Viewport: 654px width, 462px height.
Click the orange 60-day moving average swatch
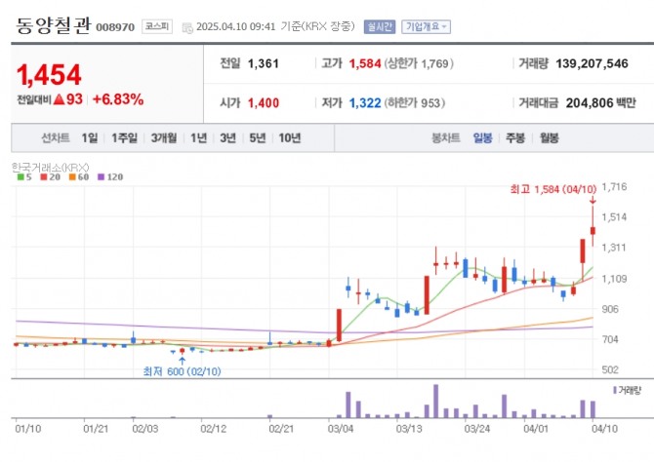tap(72, 177)
